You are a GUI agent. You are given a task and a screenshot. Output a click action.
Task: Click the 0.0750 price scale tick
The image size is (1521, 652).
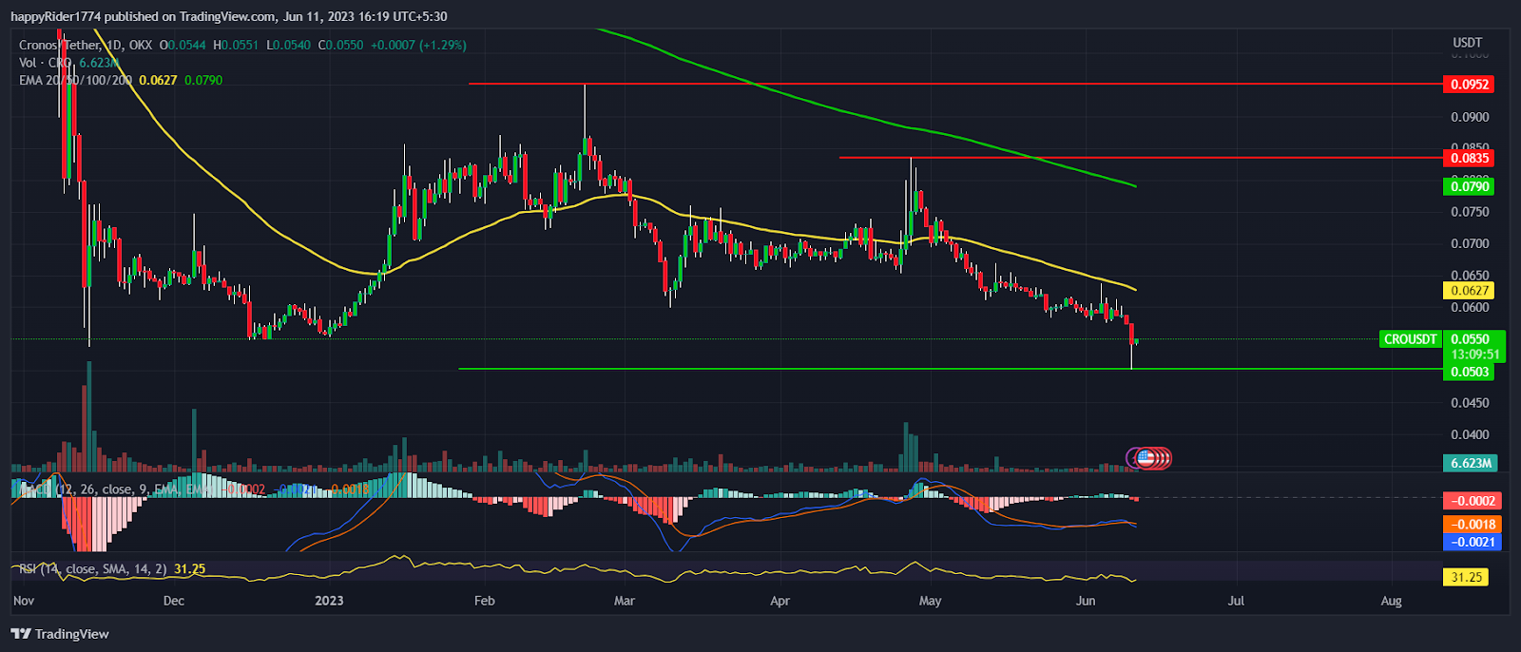click(1470, 212)
